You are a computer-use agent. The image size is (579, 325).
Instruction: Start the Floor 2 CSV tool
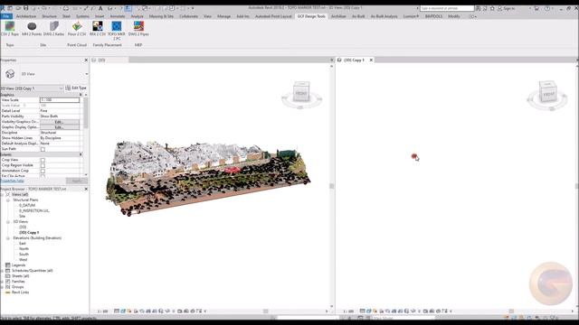pyautogui.click(x=77, y=28)
